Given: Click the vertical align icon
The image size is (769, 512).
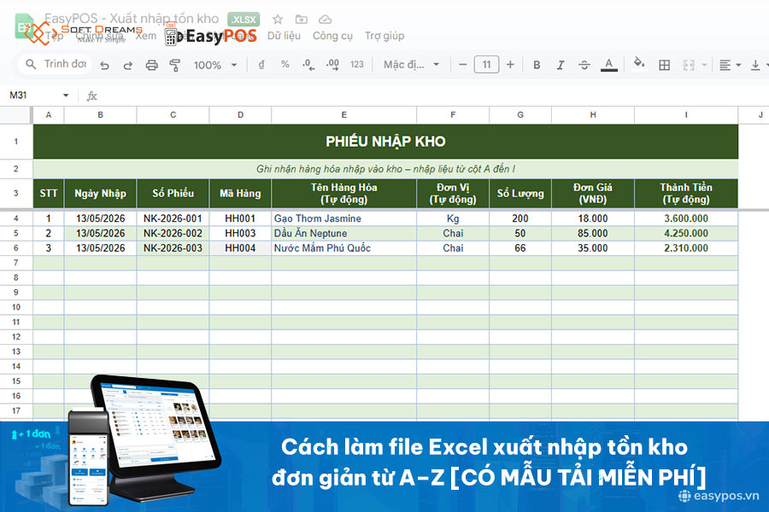Looking at the screenshot, I should [756, 65].
